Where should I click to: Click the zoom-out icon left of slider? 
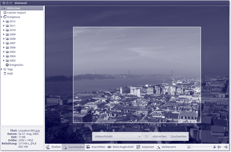tap(189, 147)
